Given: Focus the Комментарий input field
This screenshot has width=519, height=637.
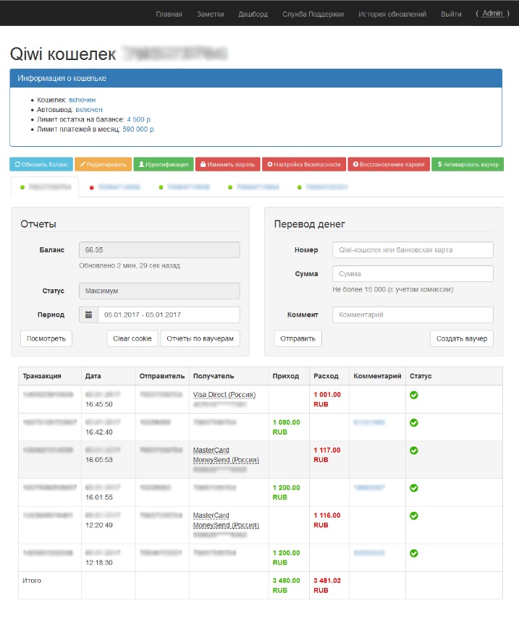Looking at the screenshot, I should 413,315.
